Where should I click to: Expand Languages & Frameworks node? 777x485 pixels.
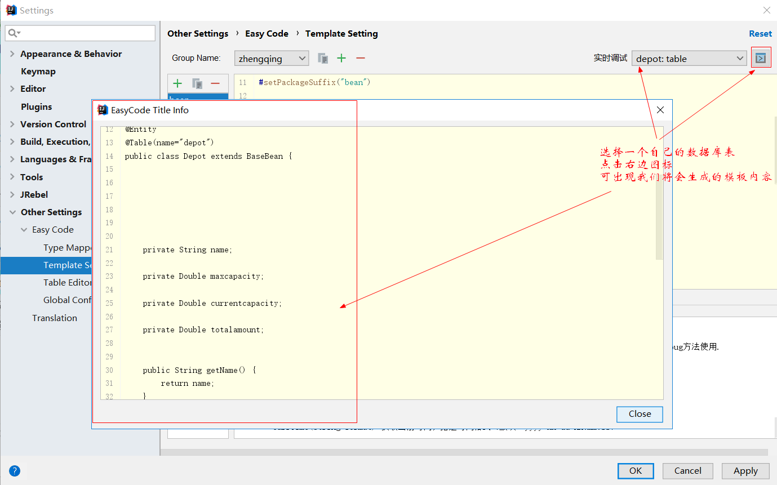click(x=12, y=159)
